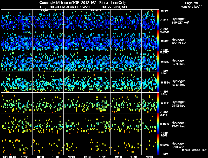Click the Cassini/MIMI Inca mTOF title text

coord(59,3)
